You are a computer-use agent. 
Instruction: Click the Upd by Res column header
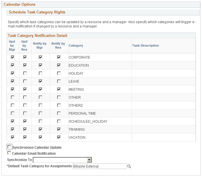[x=24, y=45]
